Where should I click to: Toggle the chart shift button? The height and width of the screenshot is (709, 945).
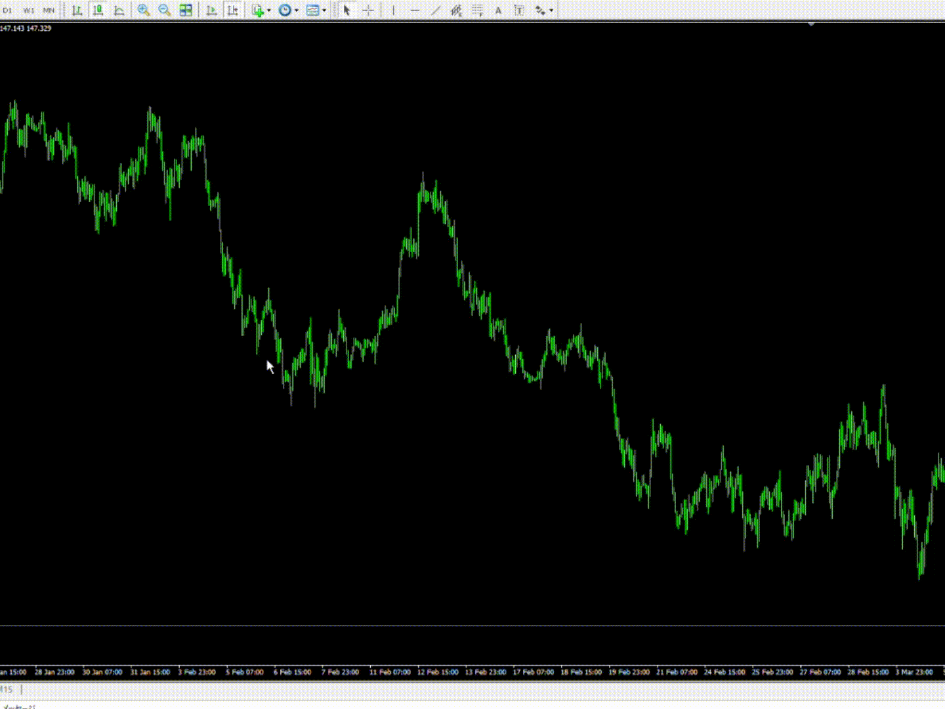(232, 10)
